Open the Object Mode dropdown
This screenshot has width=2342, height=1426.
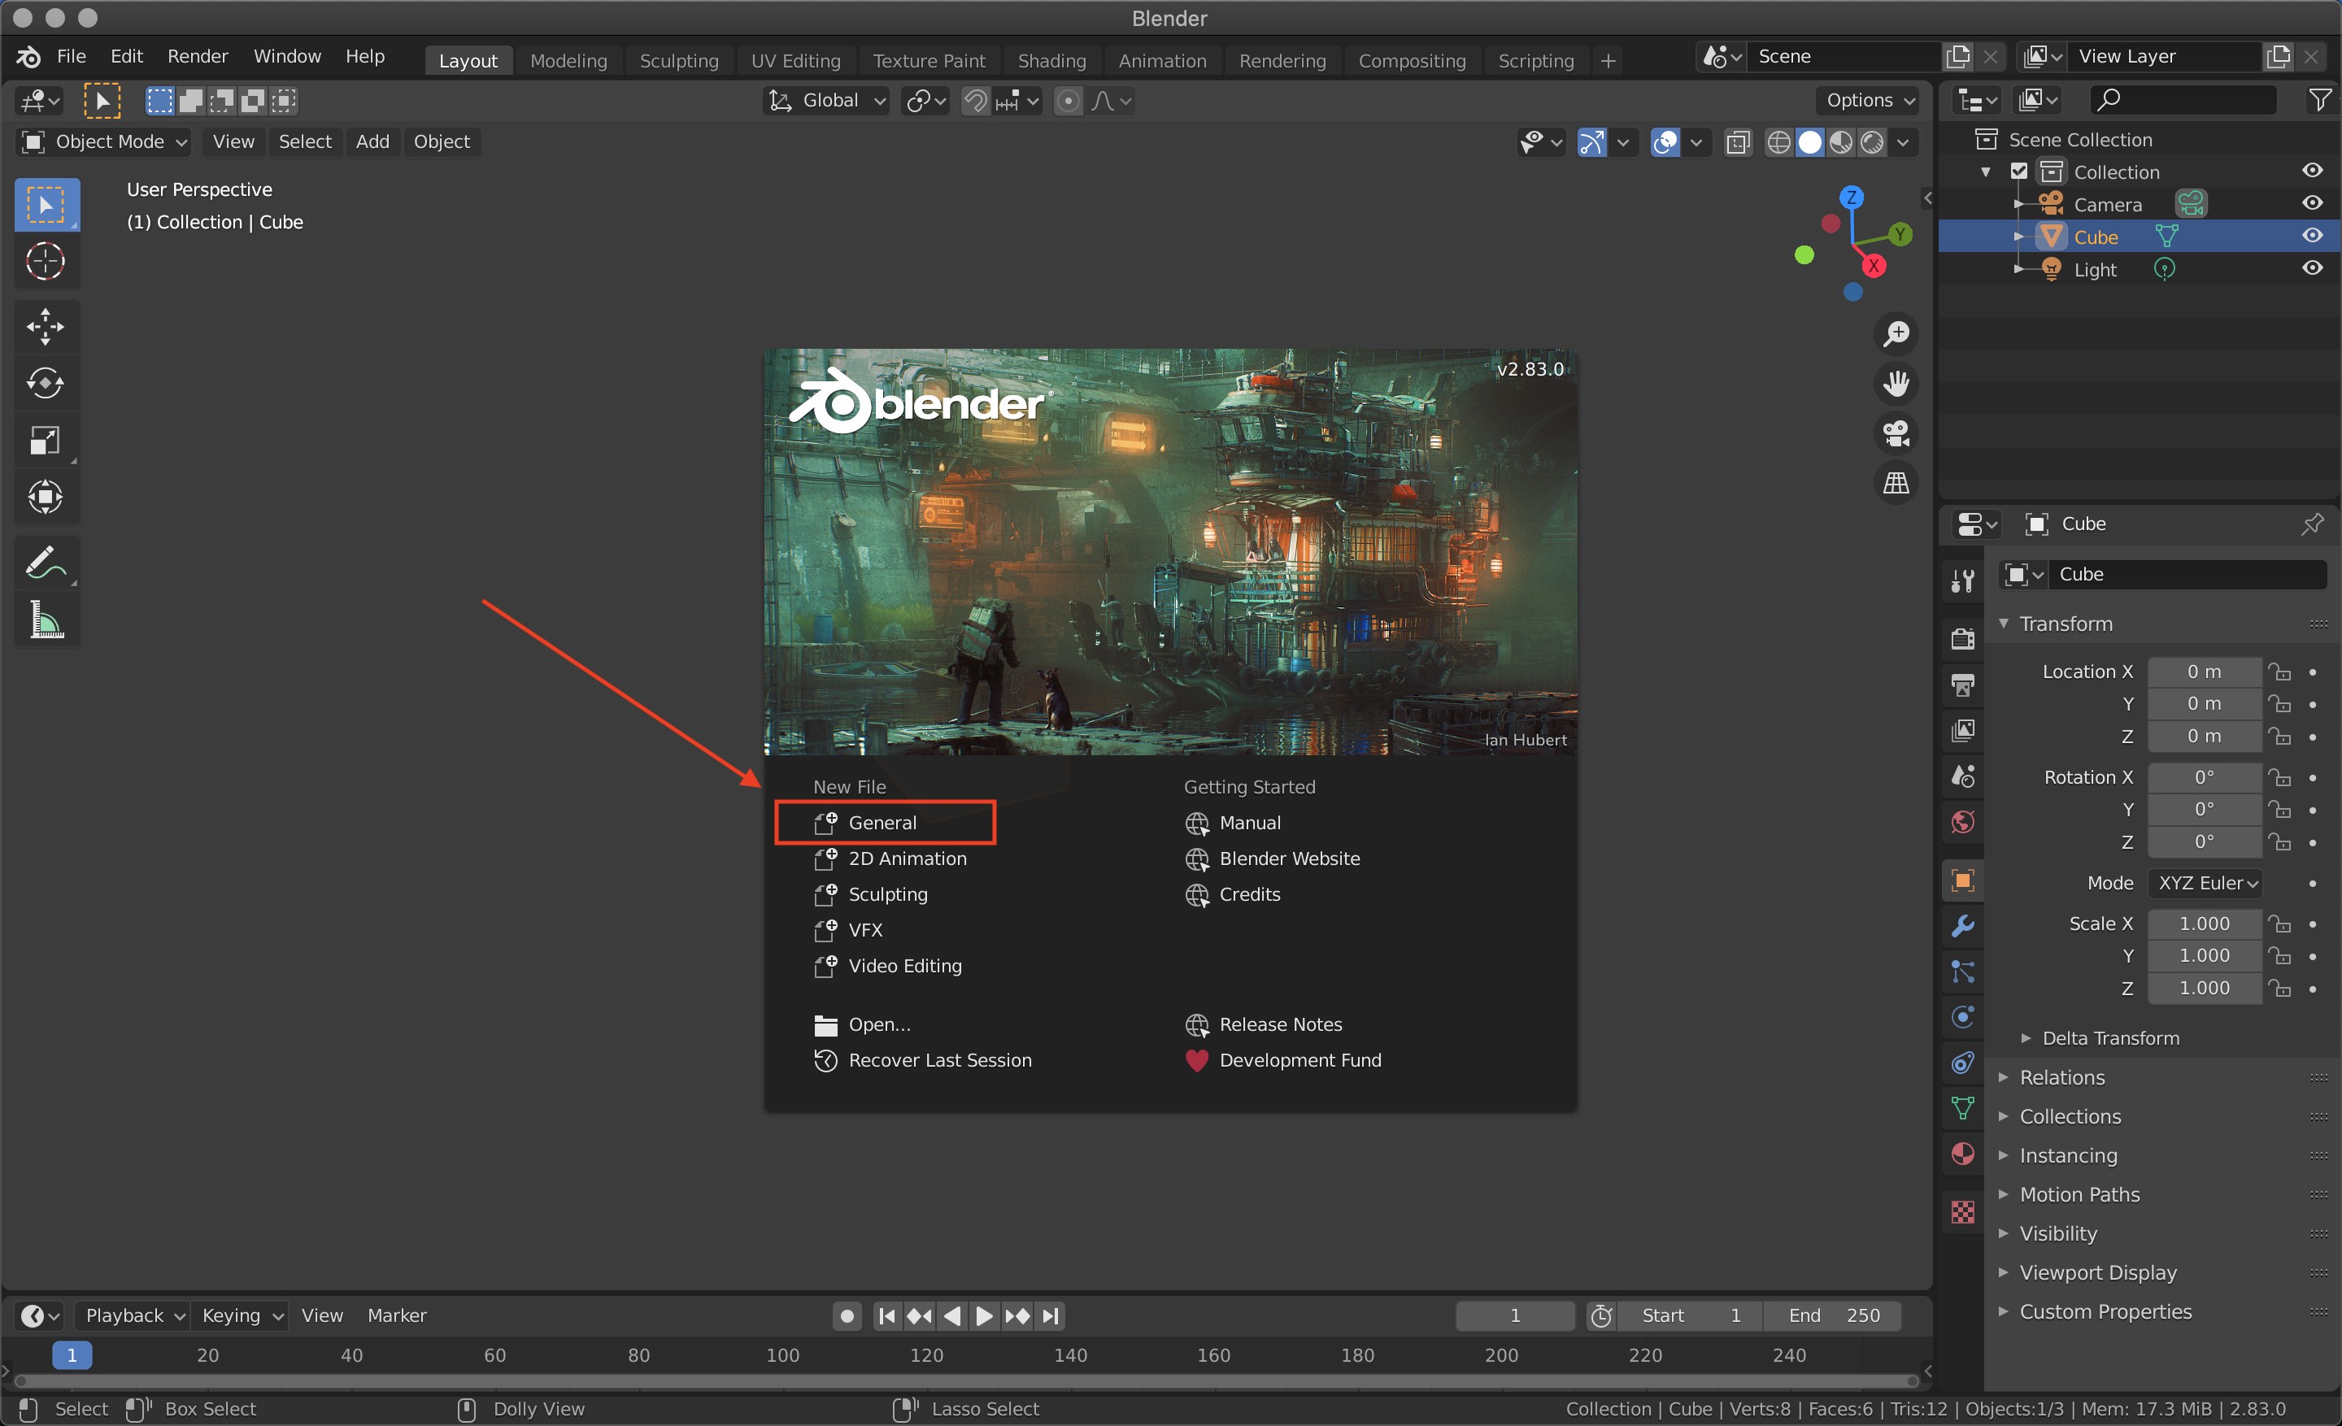pos(105,141)
